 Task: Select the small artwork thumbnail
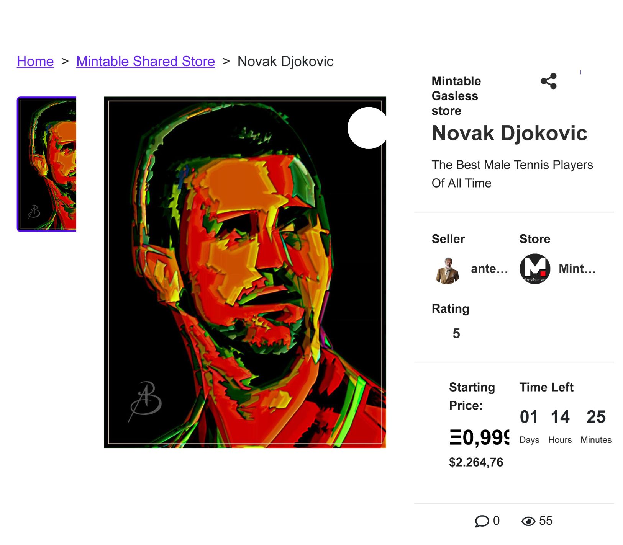[x=47, y=164]
